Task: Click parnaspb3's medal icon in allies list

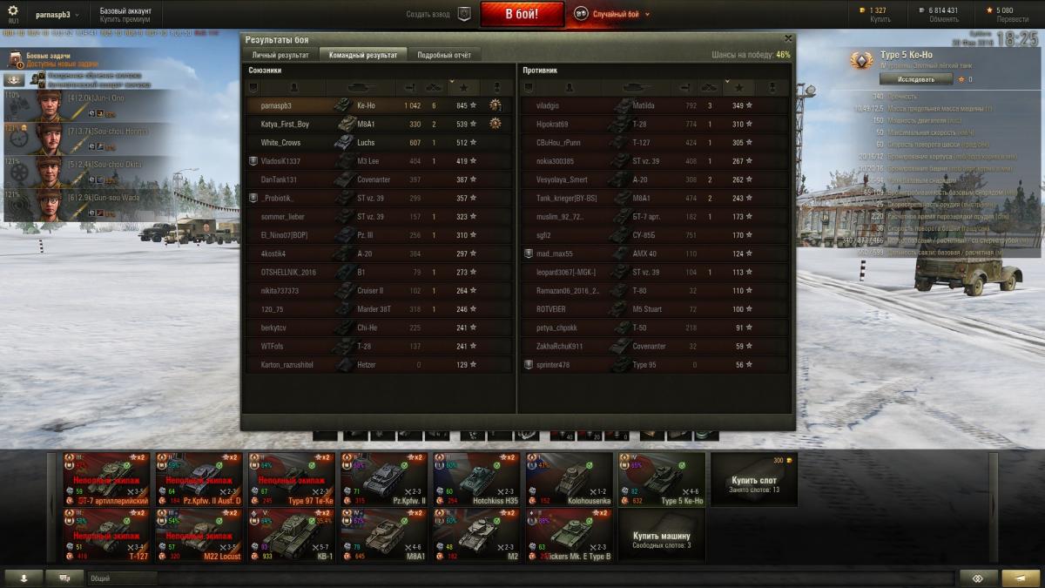Action: pos(496,105)
